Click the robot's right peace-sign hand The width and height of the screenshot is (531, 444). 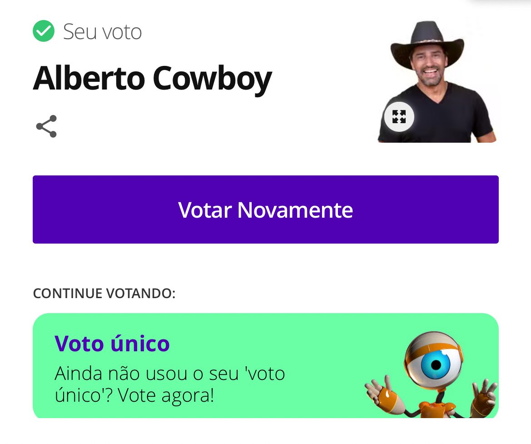tap(484, 395)
